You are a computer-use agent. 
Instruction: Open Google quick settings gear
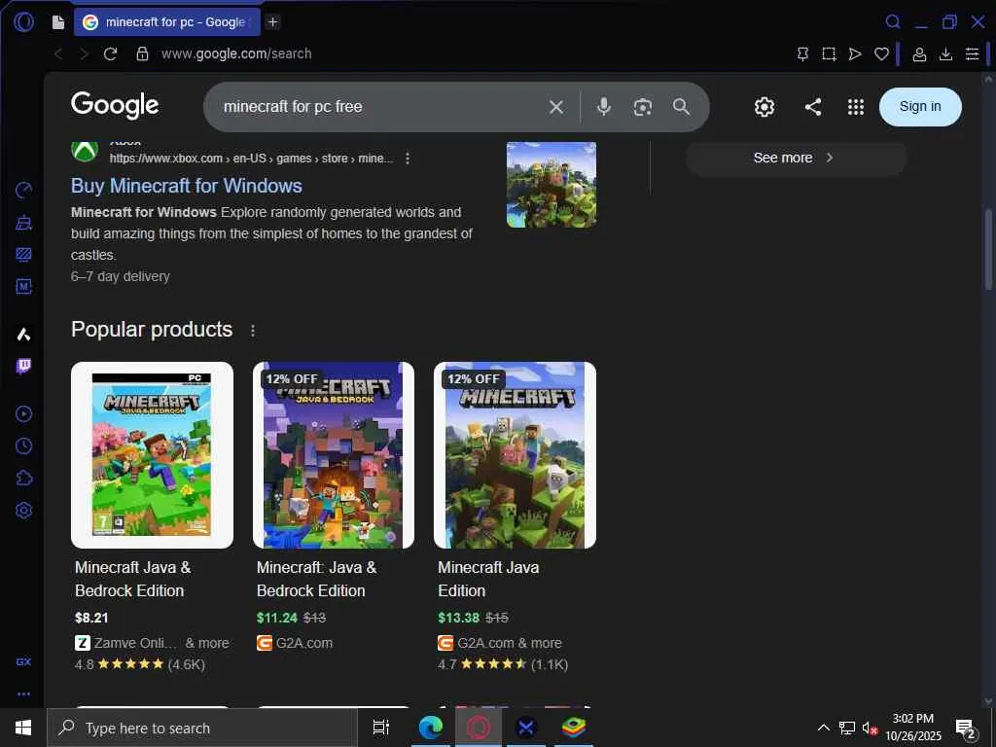click(x=765, y=107)
